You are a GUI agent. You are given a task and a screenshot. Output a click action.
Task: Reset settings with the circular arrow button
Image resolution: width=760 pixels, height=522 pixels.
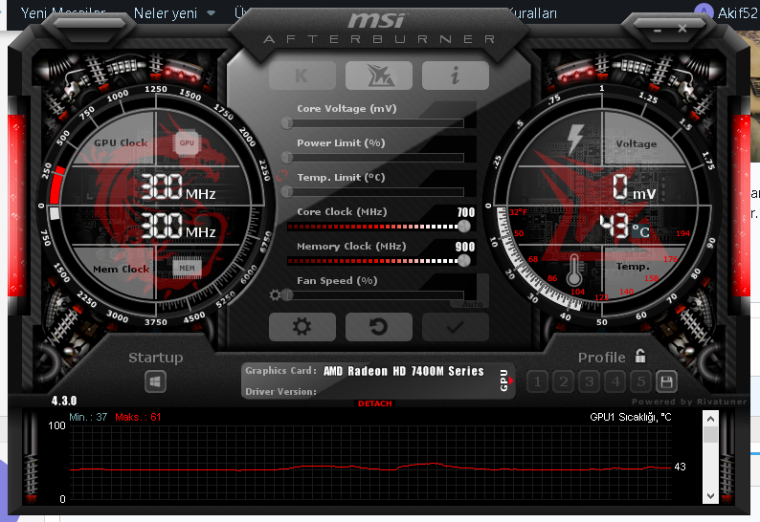tap(378, 327)
